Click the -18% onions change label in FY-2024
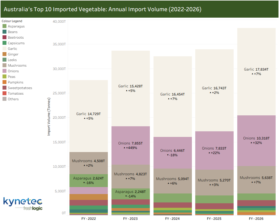This screenshot has height=224, width=279. pos(173,155)
